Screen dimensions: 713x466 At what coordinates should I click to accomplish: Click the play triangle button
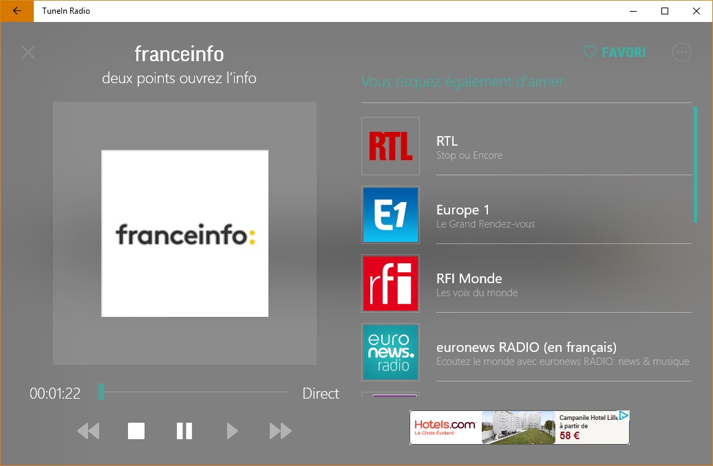232,430
